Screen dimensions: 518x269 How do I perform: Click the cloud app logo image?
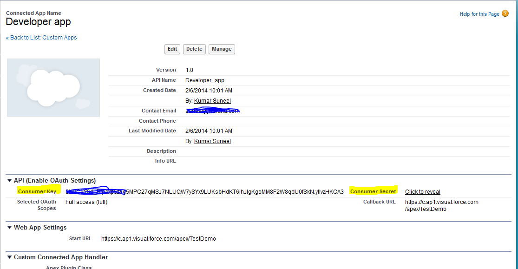(x=53, y=87)
